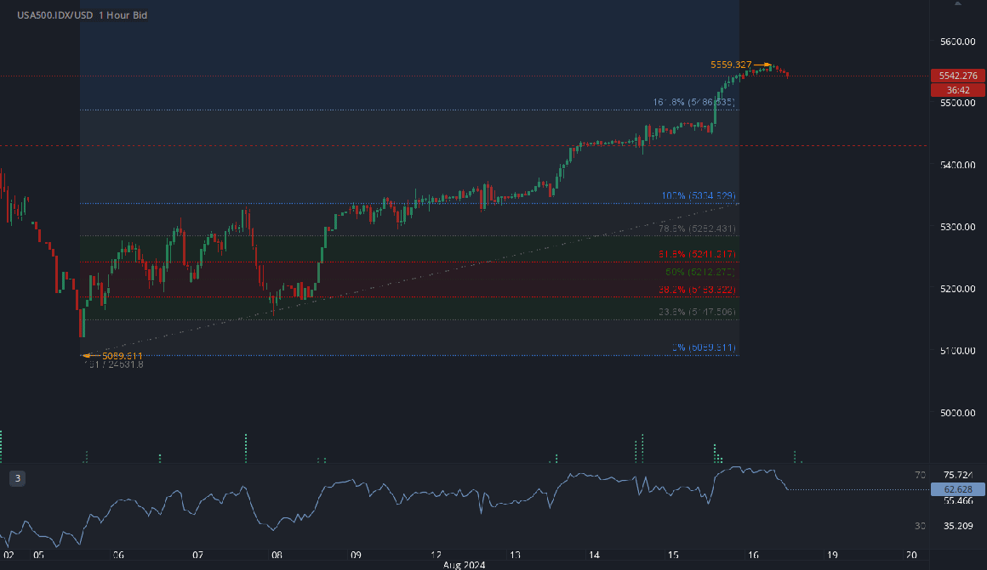Expand the collapsed indicator legend badge '3'
This screenshot has height=570, width=987.
tap(18, 478)
